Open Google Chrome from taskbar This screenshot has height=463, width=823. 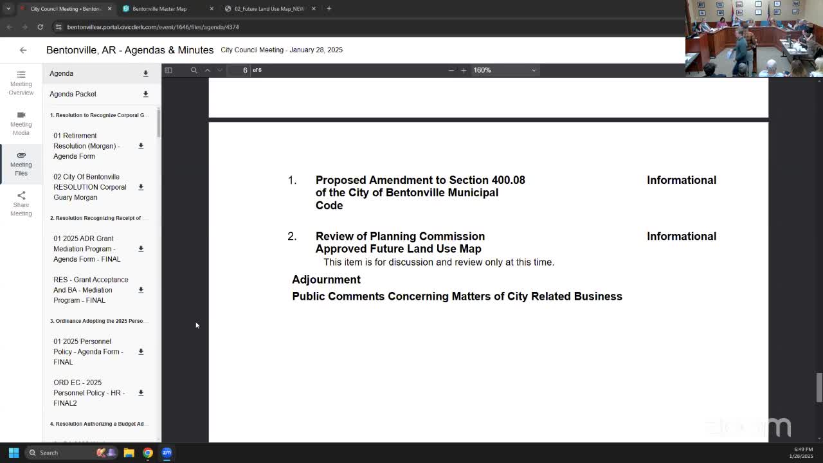[148, 453]
